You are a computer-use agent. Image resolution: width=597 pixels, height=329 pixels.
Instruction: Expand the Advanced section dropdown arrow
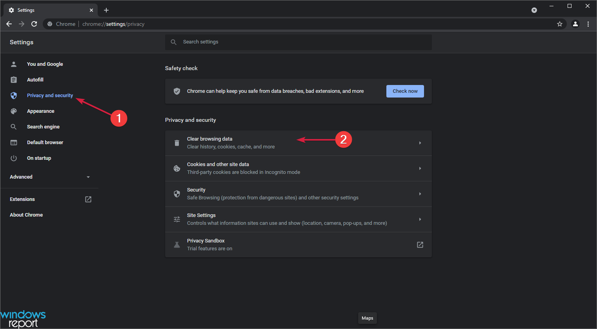click(x=88, y=177)
